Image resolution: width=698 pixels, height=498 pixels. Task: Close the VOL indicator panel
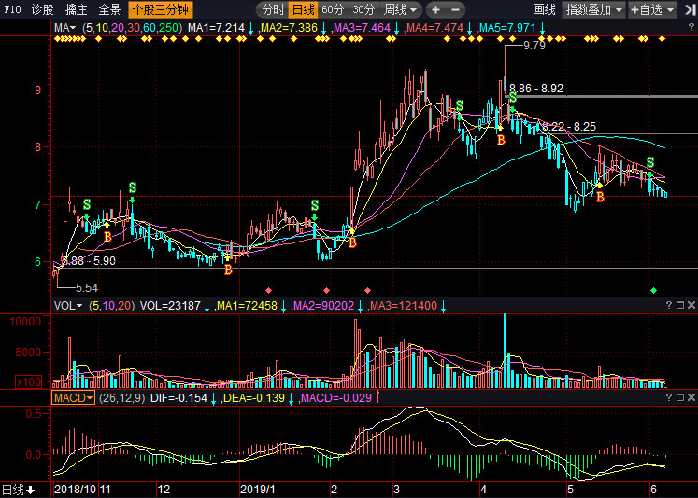691,305
